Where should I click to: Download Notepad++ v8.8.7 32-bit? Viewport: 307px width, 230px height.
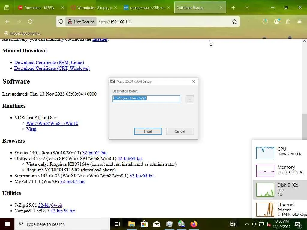[x=56, y=211]
